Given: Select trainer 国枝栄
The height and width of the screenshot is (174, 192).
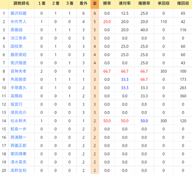Looking at the screenshot, I should (x=16, y=46).
